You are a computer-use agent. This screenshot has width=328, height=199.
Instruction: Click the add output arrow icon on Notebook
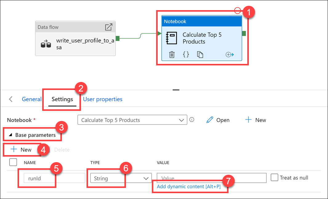[229, 55]
